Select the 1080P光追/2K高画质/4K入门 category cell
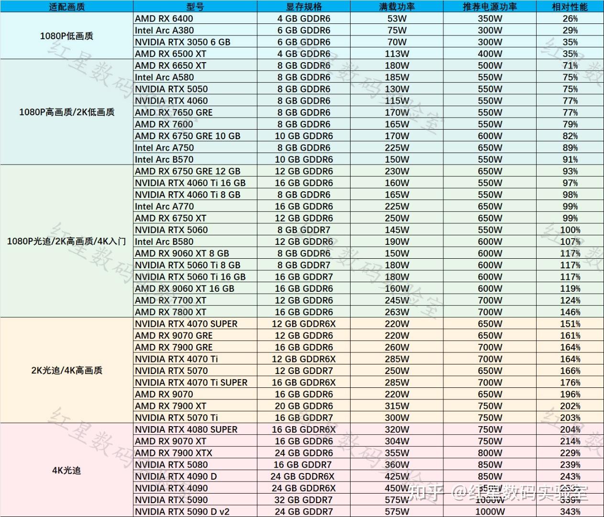This screenshot has width=604, height=517. [66, 241]
